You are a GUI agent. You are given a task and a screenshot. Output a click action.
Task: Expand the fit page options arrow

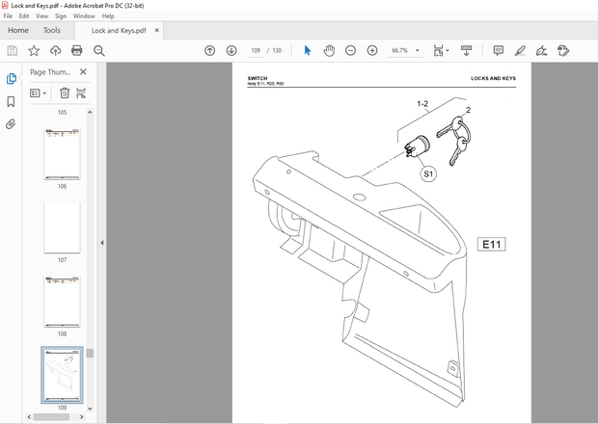coord(448,50)
